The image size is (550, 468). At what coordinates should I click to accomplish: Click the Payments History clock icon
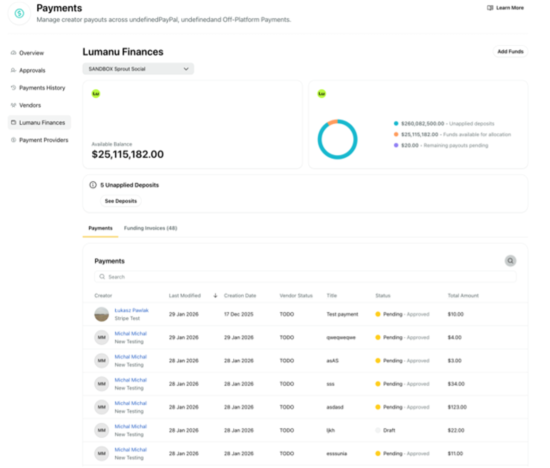pyautogui.click(x=13, y=88)
